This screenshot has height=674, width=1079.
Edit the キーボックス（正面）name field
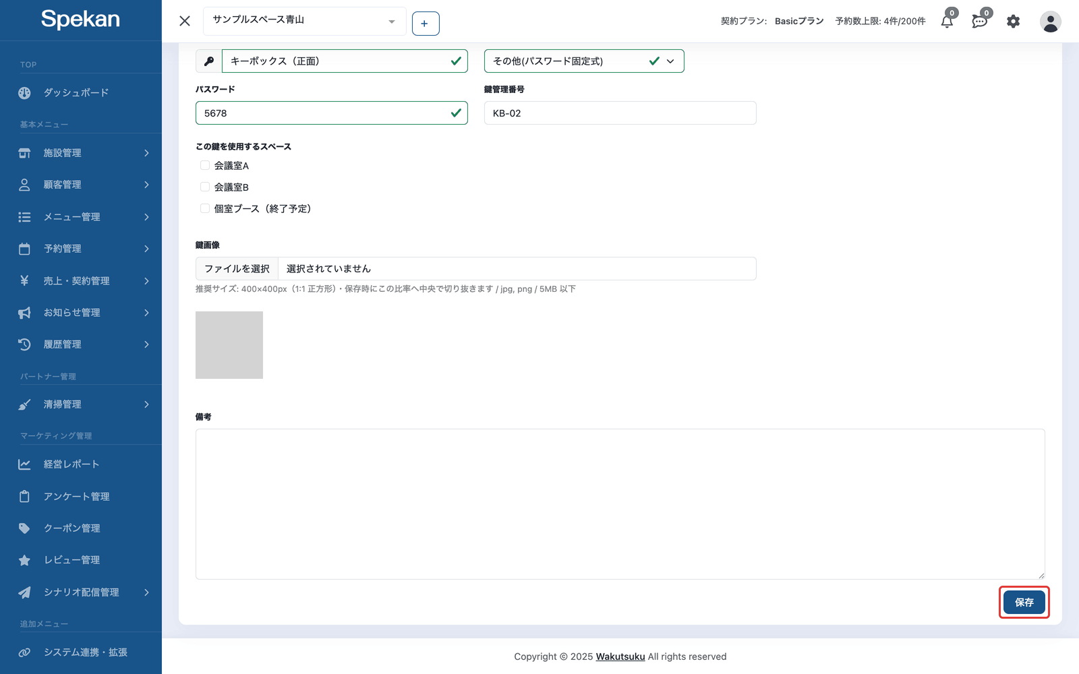pos(345,61)
